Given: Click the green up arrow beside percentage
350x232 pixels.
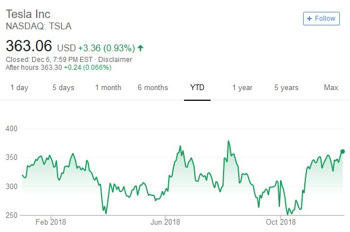Looking at the screenshot, I should [141, 48].
